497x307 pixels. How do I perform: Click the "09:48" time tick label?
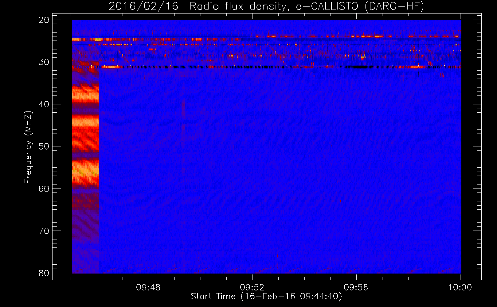coord(148,288)
